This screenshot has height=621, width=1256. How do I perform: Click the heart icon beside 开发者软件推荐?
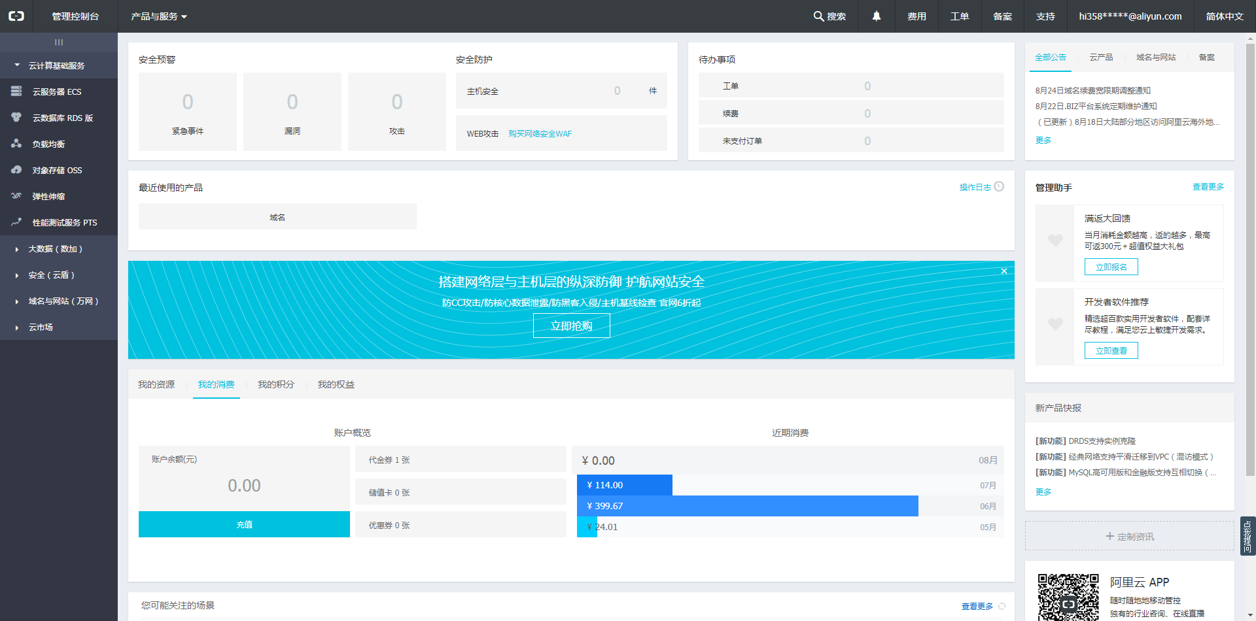1055,324
